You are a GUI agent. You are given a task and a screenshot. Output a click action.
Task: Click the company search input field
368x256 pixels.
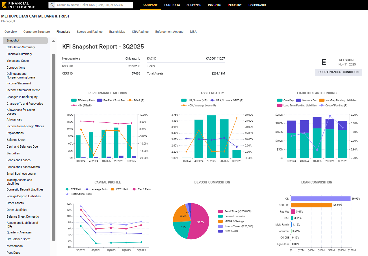(93, 5)
